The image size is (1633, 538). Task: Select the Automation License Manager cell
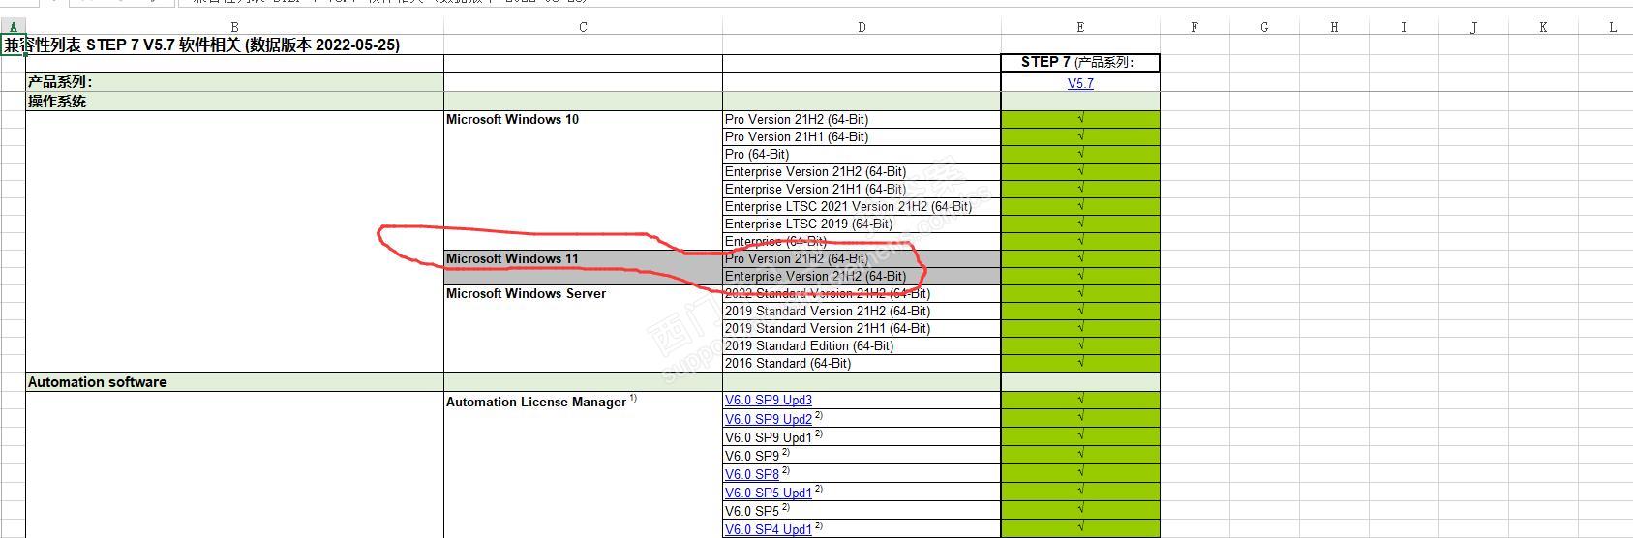[x=583, y=401]
